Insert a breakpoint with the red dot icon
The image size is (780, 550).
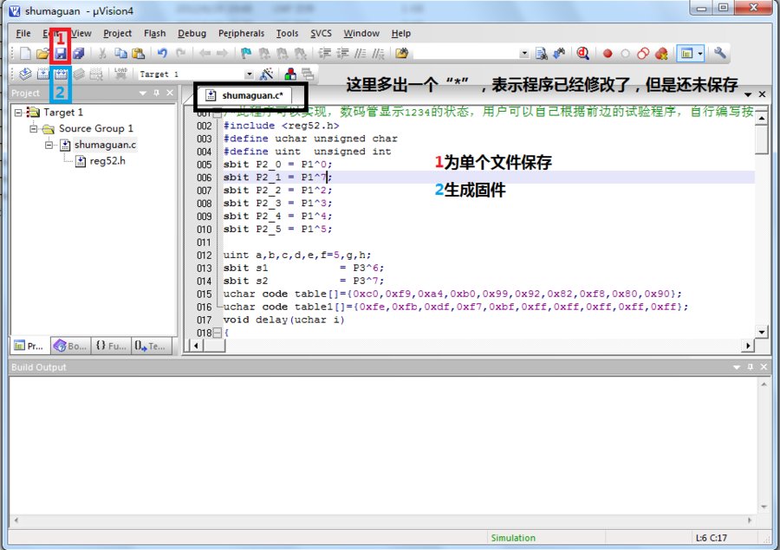click(607, 53)
